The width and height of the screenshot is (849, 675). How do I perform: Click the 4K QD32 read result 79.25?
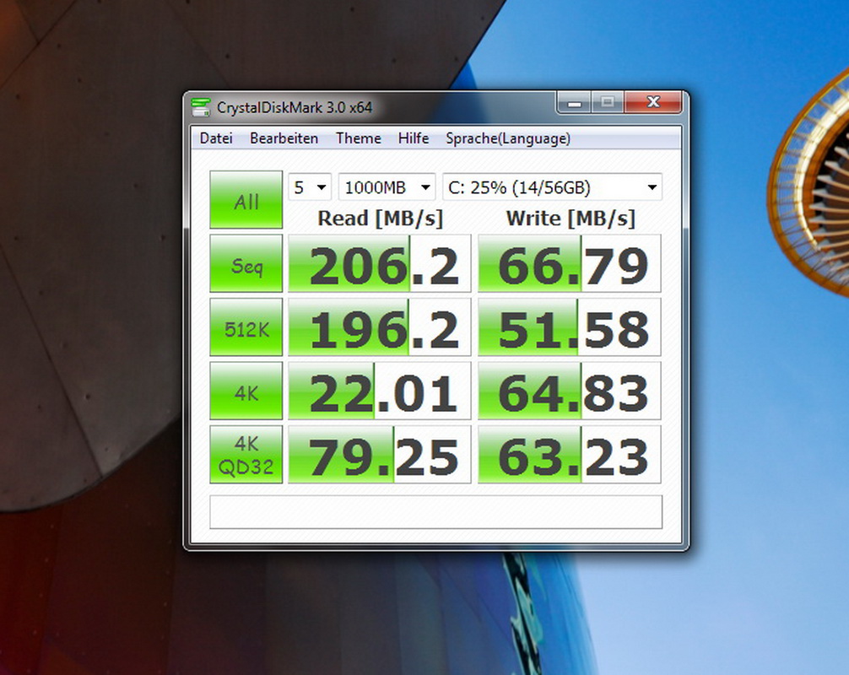tap(380, 455)
